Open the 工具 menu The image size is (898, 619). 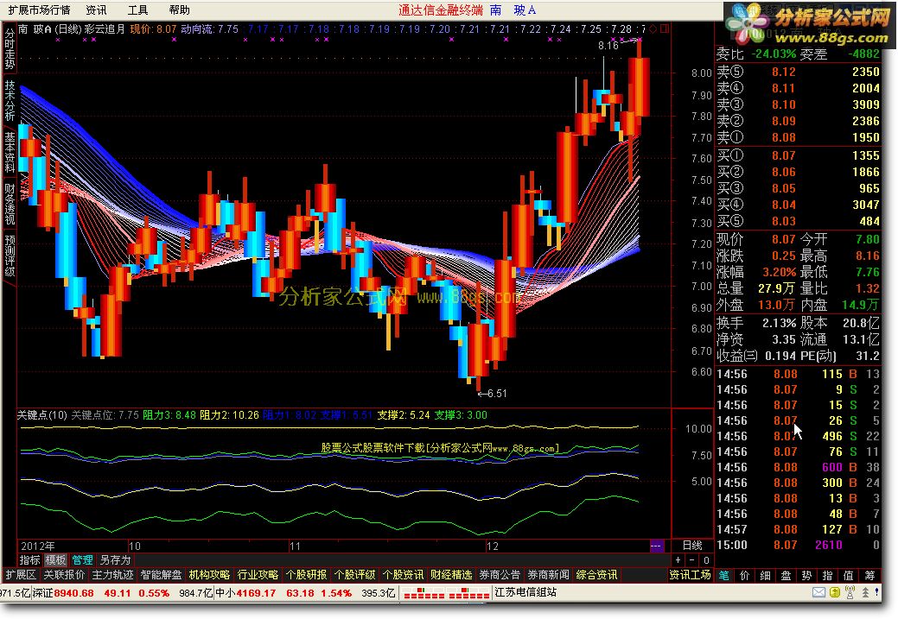(137, 9)
